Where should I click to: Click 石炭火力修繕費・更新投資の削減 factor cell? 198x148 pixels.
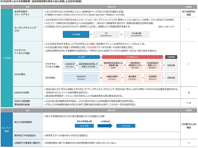point(28,103)
